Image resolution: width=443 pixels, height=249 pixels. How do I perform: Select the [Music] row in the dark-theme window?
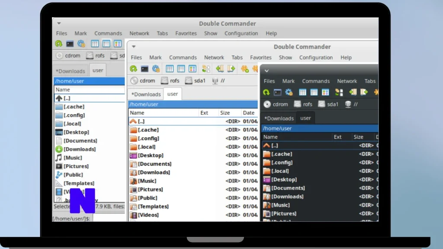click(x=321, y=205)
